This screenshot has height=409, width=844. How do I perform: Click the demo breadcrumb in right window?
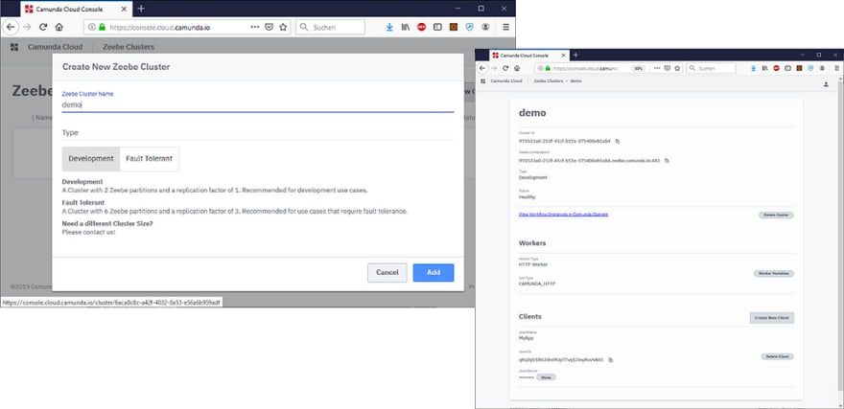click(x=575, y=80)
